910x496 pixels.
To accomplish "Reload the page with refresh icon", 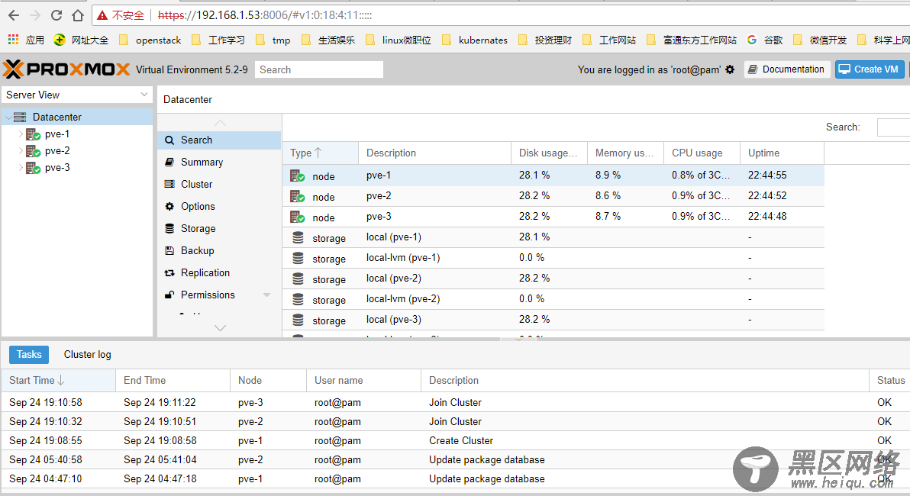I will pos(56,15).
